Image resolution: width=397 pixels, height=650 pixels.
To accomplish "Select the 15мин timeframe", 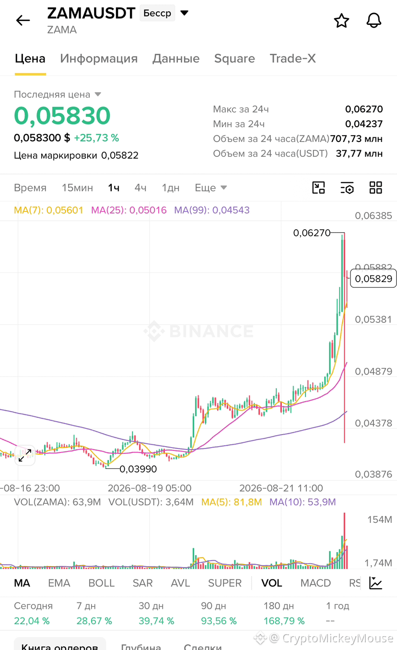I will [78, 188].
